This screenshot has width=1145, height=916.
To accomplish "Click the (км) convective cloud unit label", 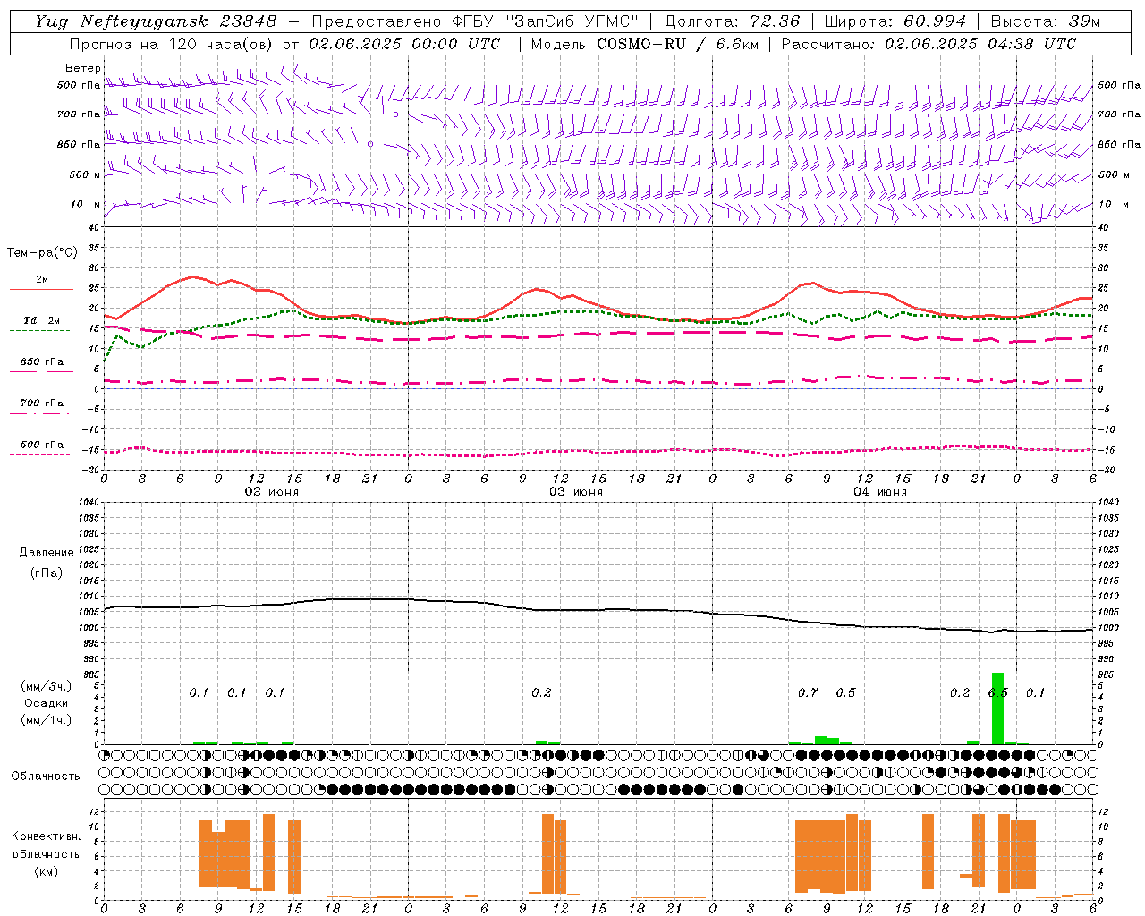I will click(x=46, y=871).
